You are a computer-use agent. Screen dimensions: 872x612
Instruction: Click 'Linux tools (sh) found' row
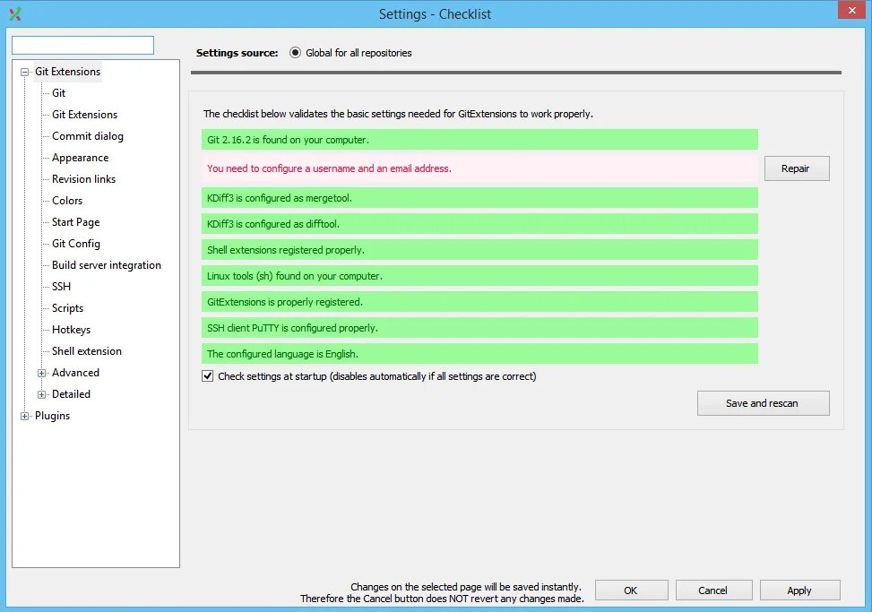pyautogui.click(x=479, y=276)
